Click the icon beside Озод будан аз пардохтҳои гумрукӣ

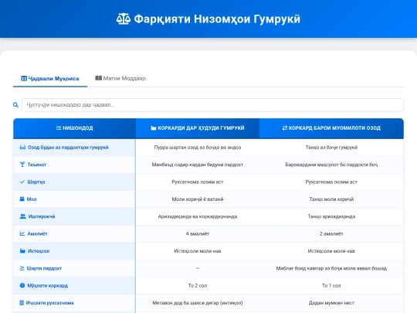pos(22,147)
